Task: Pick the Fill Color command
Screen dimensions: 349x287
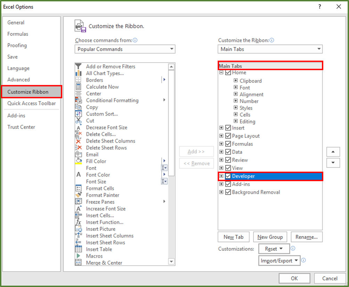Action: tap(96, 161)
